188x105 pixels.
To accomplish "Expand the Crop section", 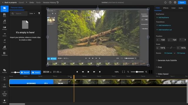I will [x=159, y=67].
